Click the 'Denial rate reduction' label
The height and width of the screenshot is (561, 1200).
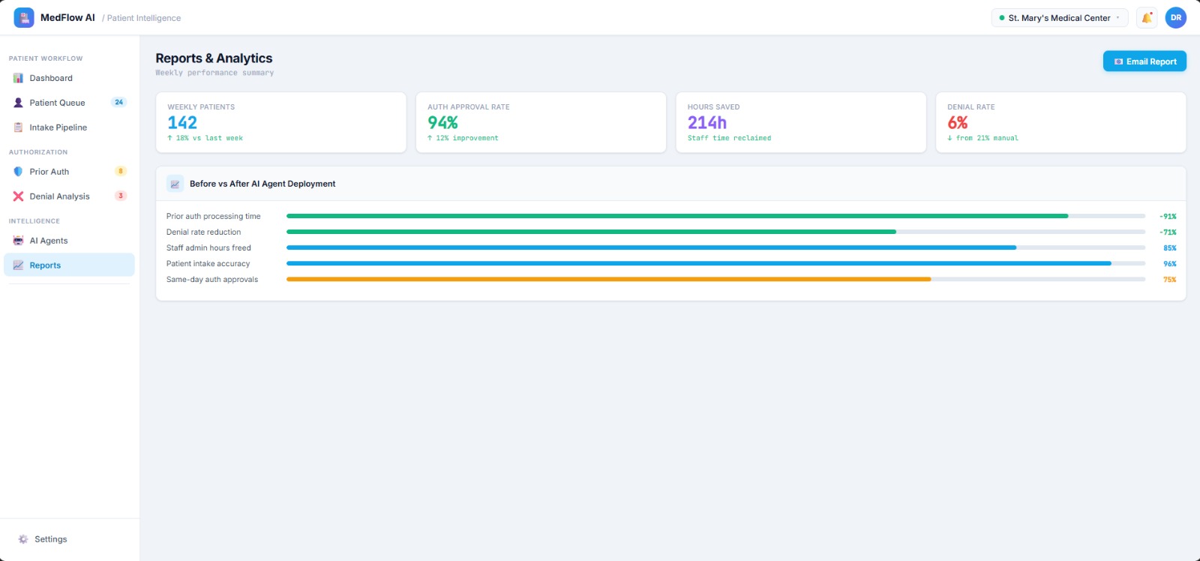tap(204, 232)
